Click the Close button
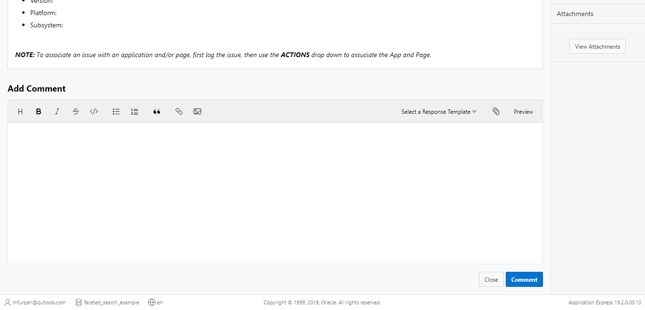Screen dimensions: 645x310 491,280
